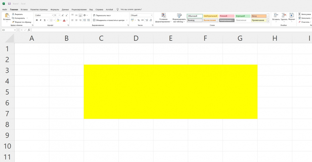Click the formula bar input field

pos(156,30)
